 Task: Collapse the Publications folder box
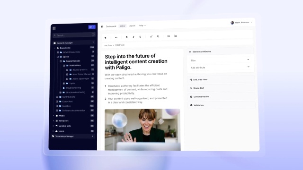pos(64,65)
